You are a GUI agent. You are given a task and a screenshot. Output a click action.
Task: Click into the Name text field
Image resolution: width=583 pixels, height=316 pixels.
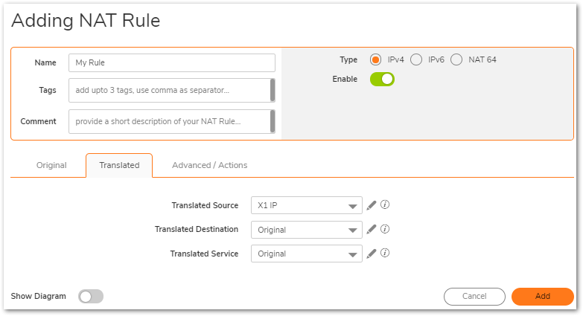(x=171, y=63)
